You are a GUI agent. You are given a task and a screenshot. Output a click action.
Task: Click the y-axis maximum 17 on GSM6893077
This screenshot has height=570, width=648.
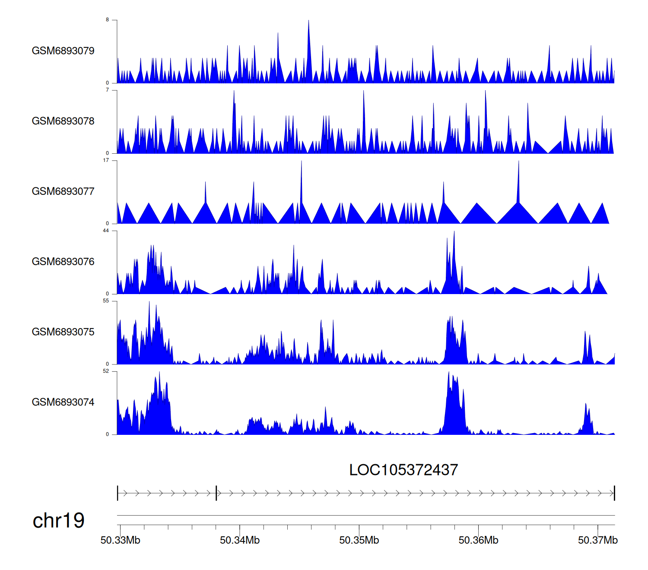[x=106, y=160]
